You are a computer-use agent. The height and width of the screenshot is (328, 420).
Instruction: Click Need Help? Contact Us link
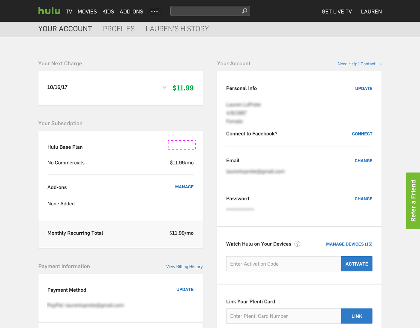[359, 64]
